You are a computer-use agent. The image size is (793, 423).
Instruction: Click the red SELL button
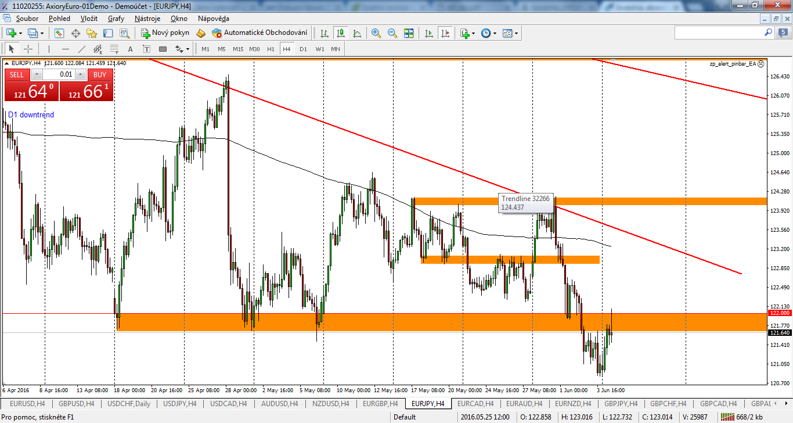tap(17, 74)
